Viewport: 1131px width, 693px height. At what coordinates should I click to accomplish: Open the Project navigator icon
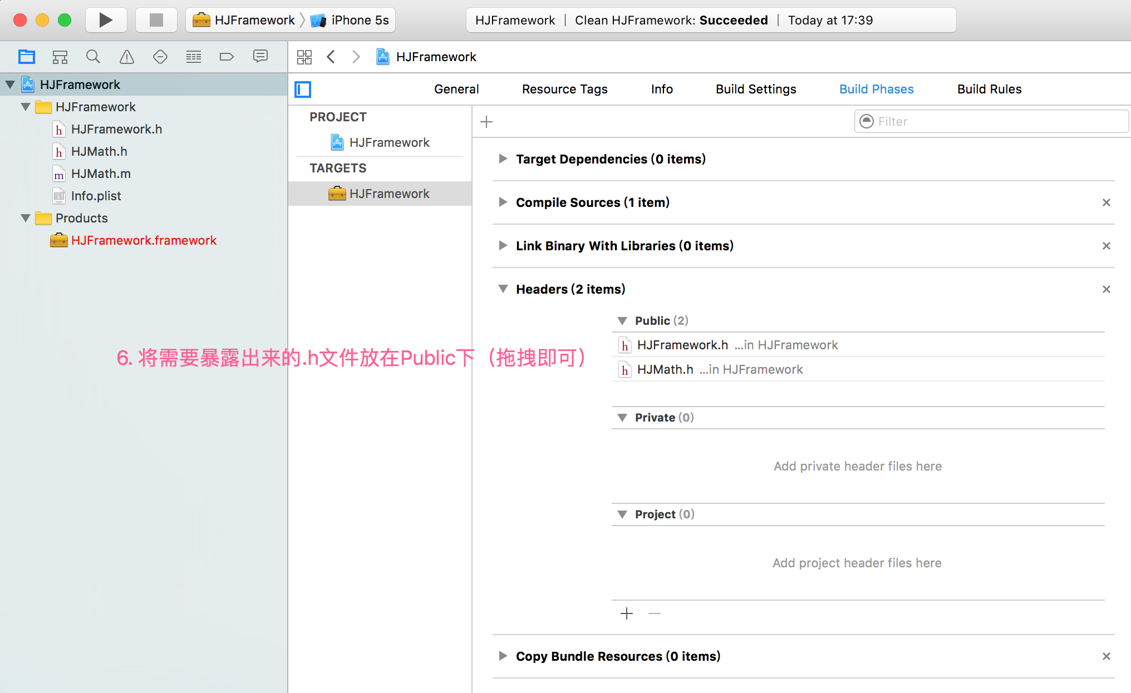(27, 57)
